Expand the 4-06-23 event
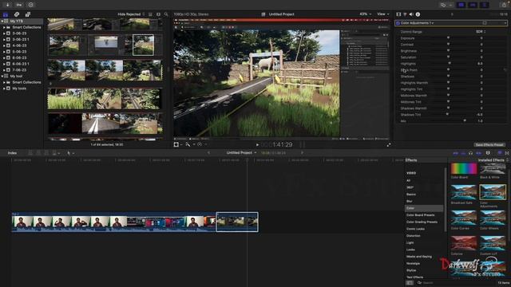This screenshot has height=287, width=511. [4, 45]
